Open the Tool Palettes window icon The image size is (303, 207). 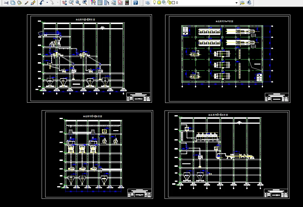click(x=107, y=3)
